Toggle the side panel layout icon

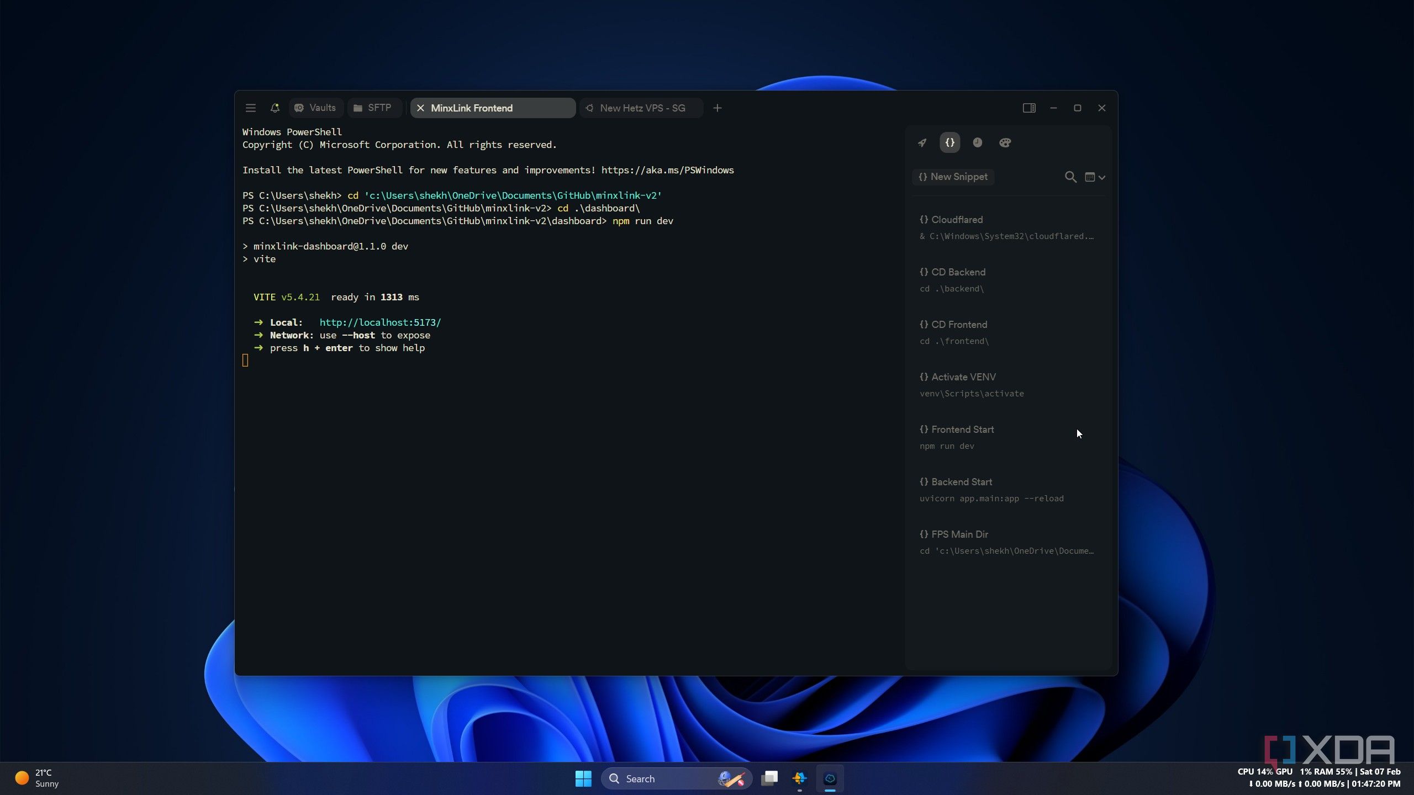pyautogui.click(x=1028, y=108)
